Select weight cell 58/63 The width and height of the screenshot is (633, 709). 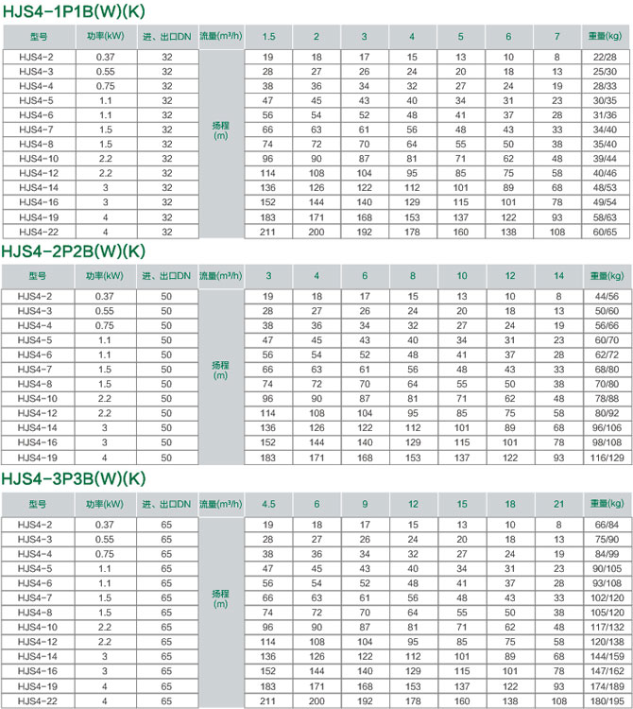coord(605,217)
